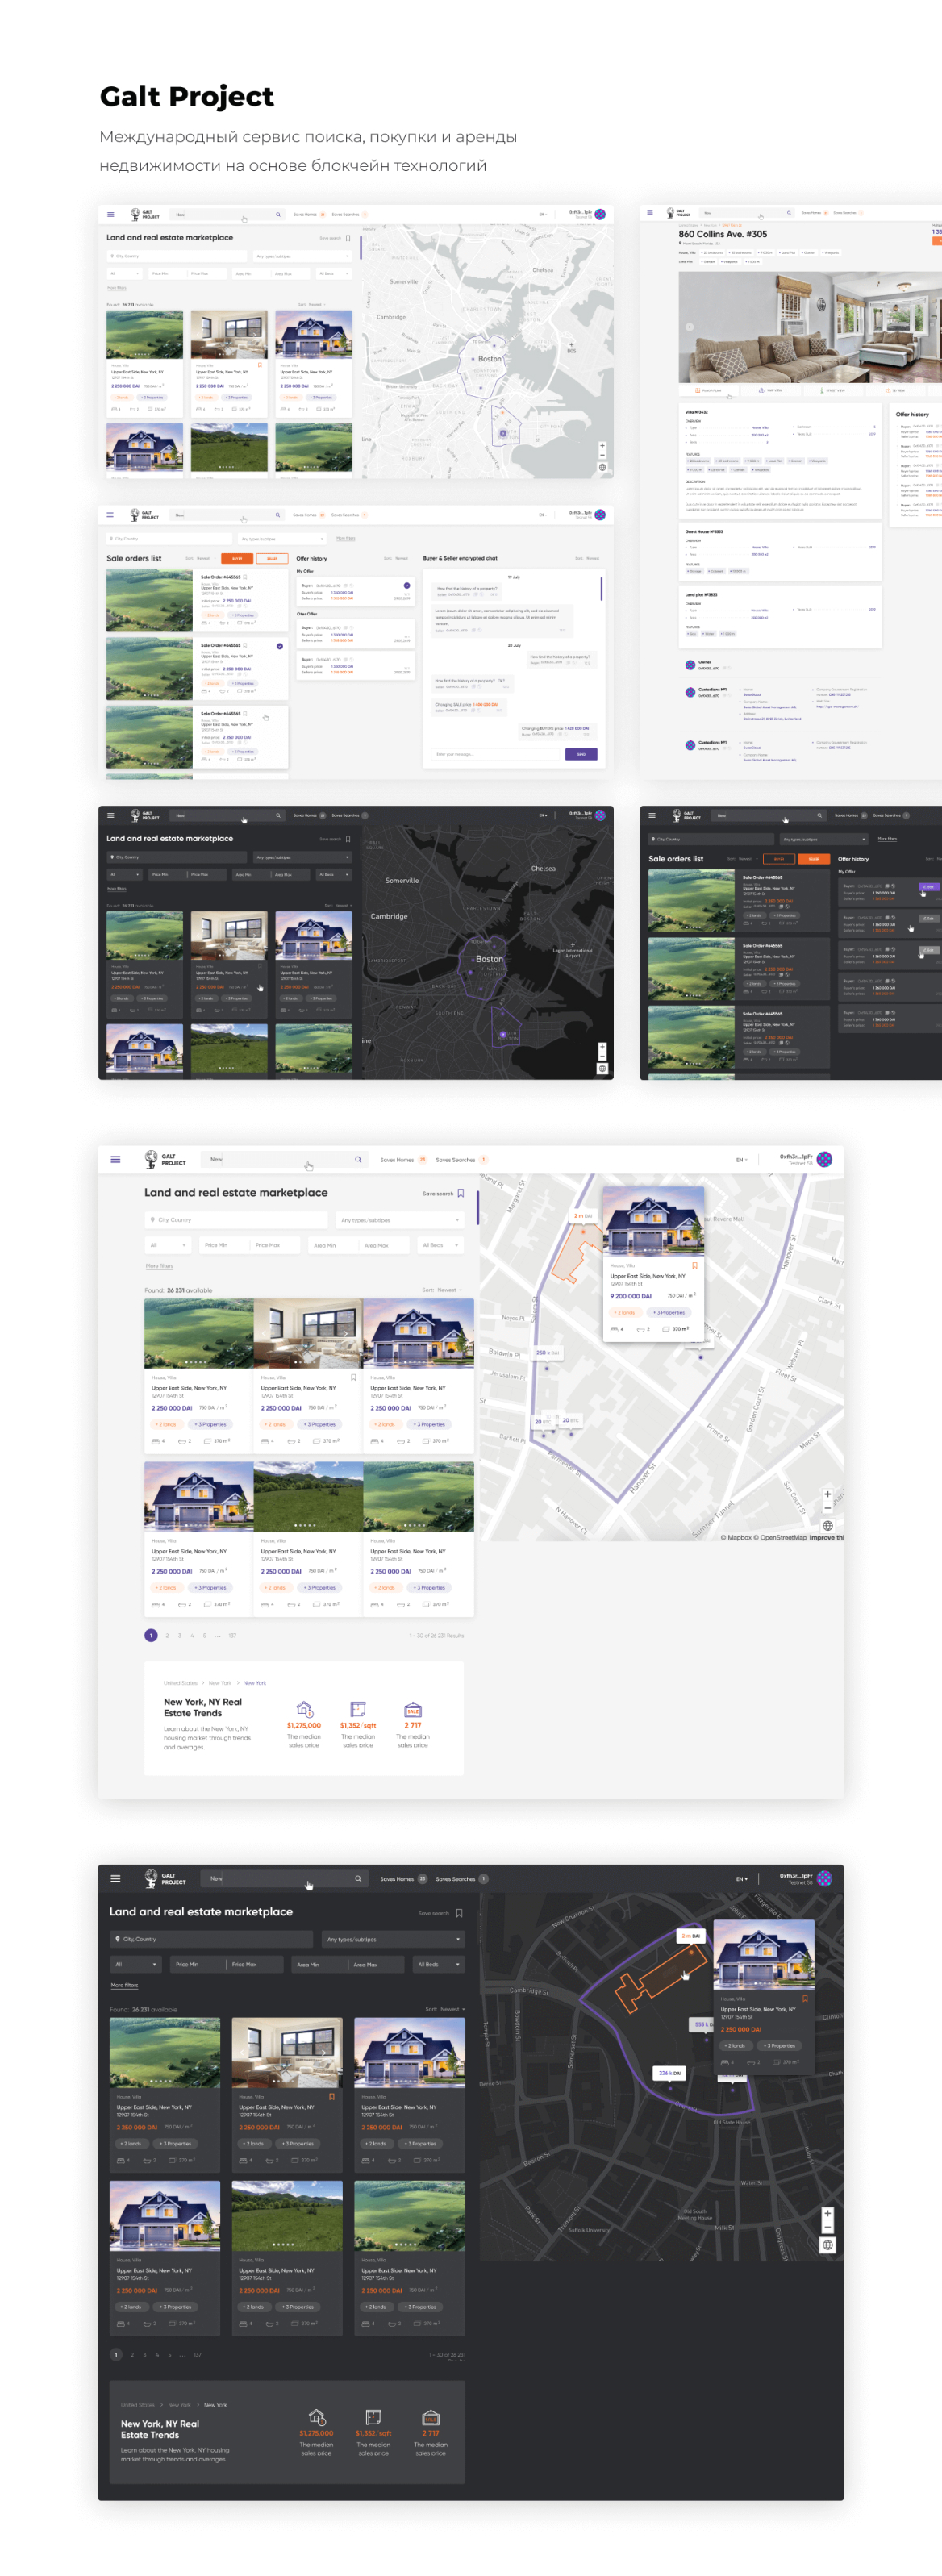The height and width of the screenshot is (2576, 942).
Task: Click $1,275,000 median price house icon, dark mockup
Action: point(316,2417)
